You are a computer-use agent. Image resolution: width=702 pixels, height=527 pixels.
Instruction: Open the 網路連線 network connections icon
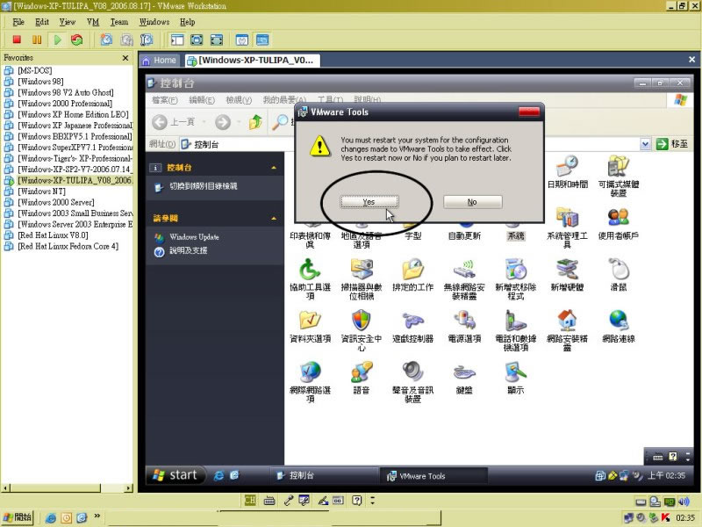point(619,326)
